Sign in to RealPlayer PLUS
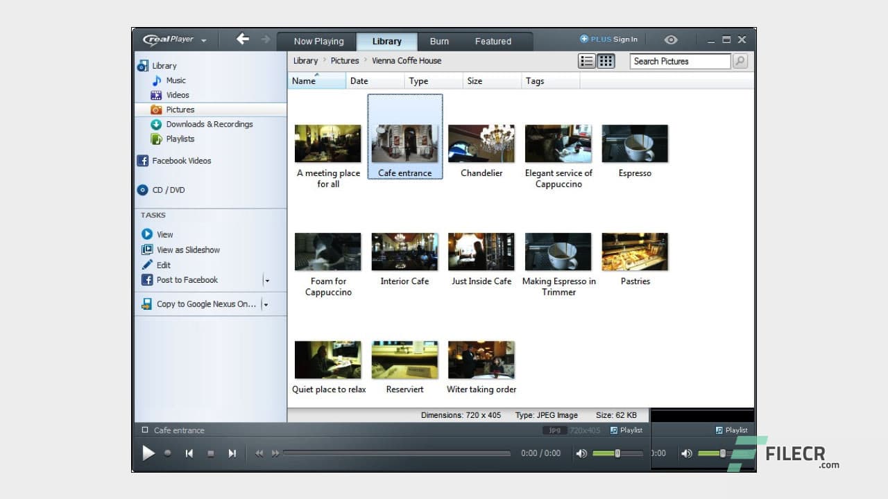This screenshot has height=499, width=888. pos(609,39)
